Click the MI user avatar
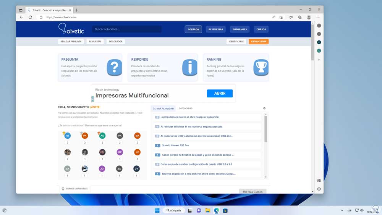The width and height of the screenshot is (382, 215). [x=68, y=136]
